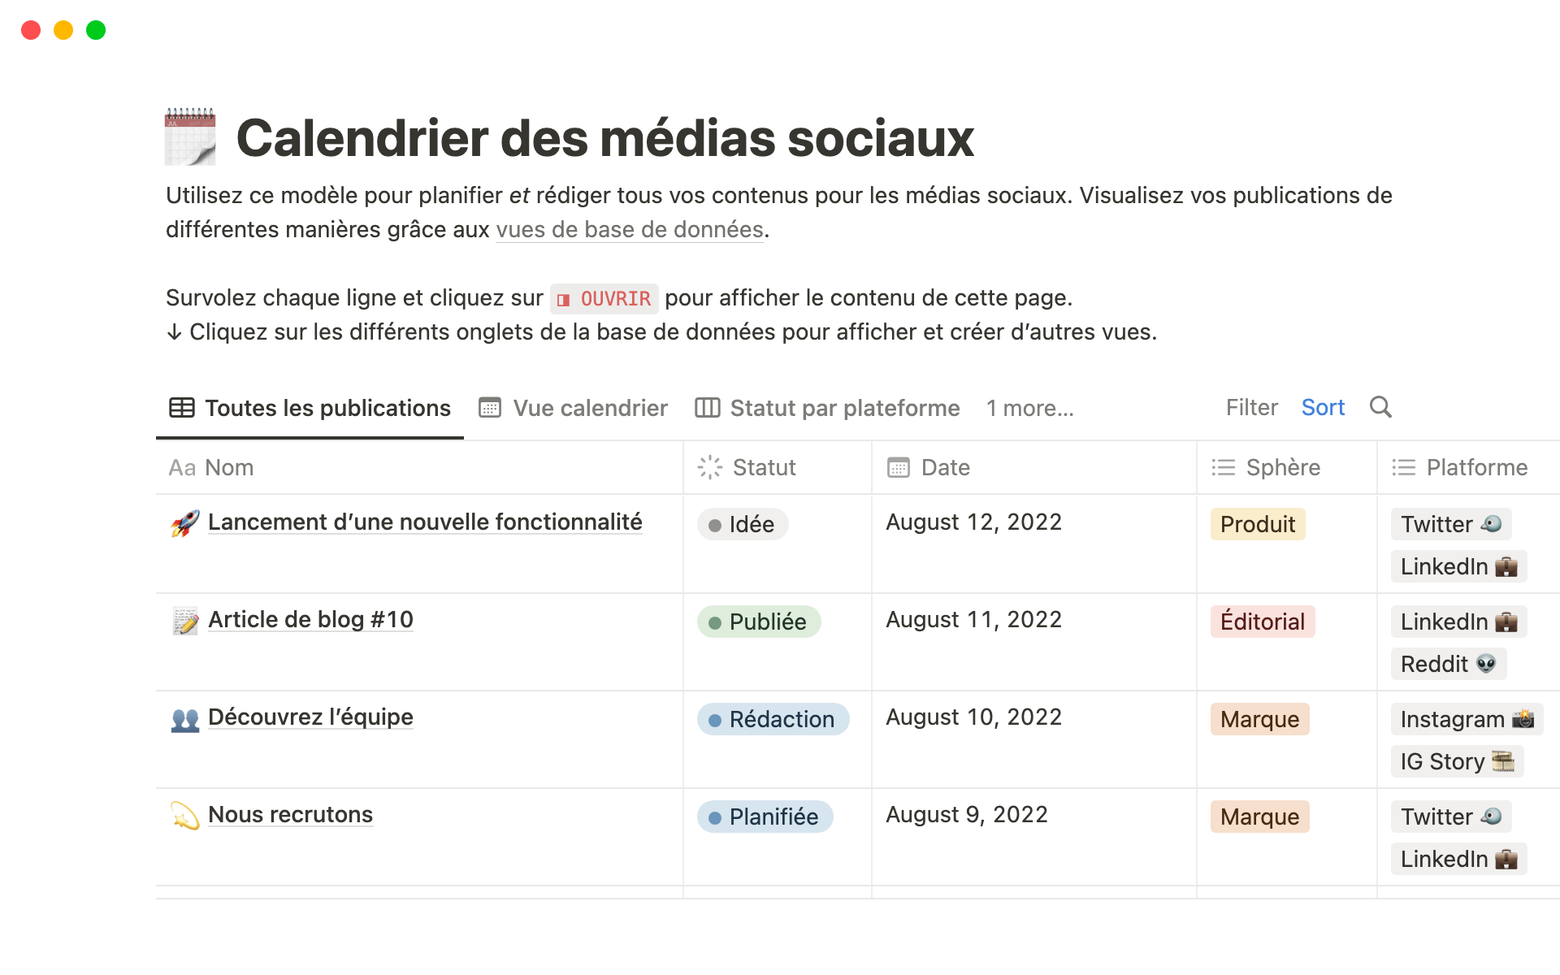
Task: Open 'Lancement d'une nouvelle fonctionnalité' page
Action: pyautogui.click(x=425, y=522)
